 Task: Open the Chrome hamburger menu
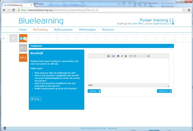click(189, 10)
